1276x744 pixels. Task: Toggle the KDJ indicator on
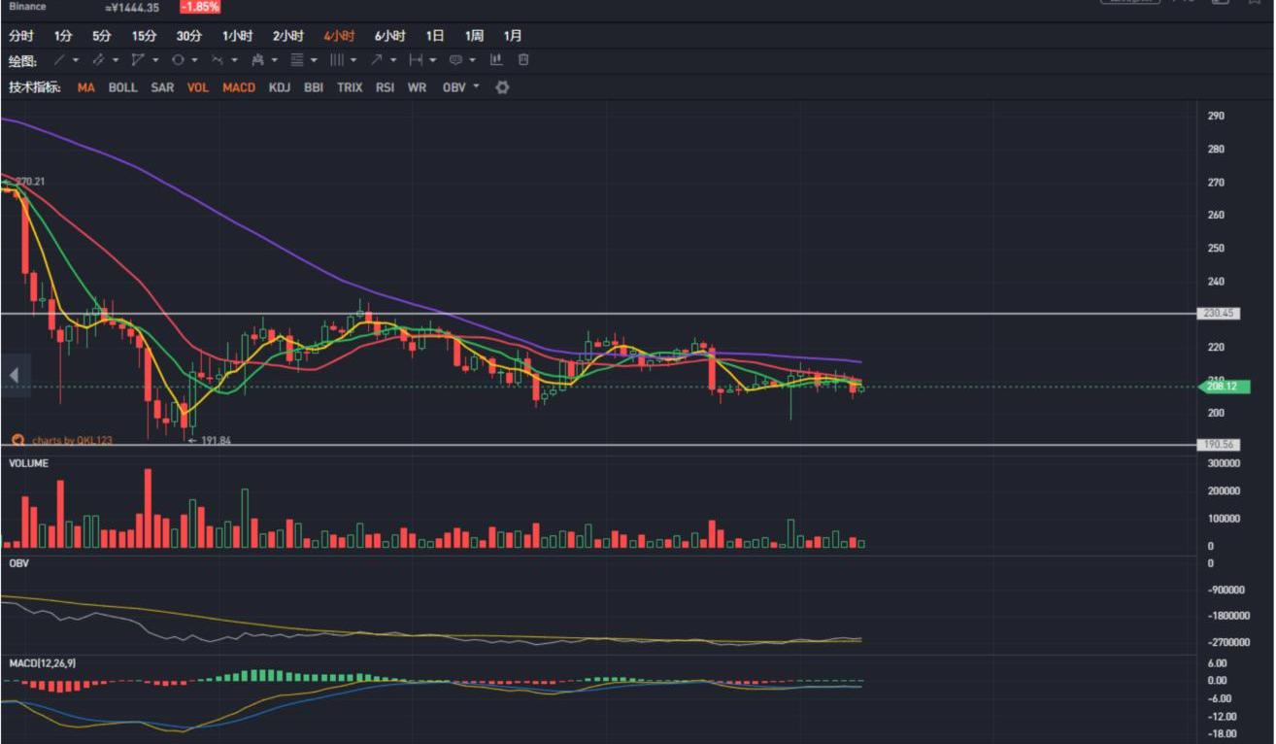click(x=280, y=87)
